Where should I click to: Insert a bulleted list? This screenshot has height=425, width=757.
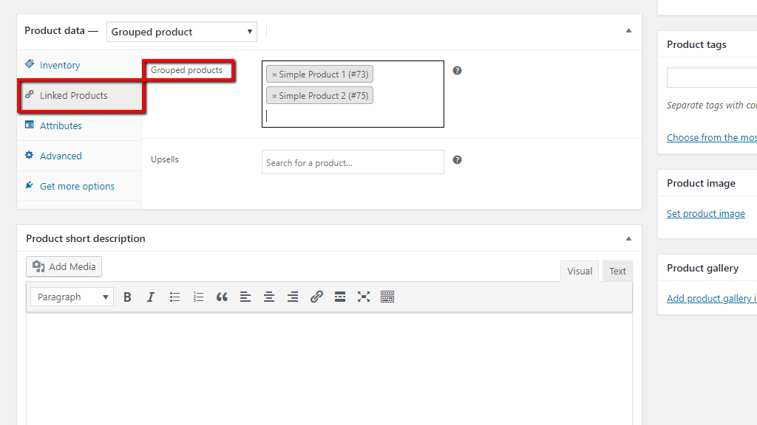tap(174, 297)
